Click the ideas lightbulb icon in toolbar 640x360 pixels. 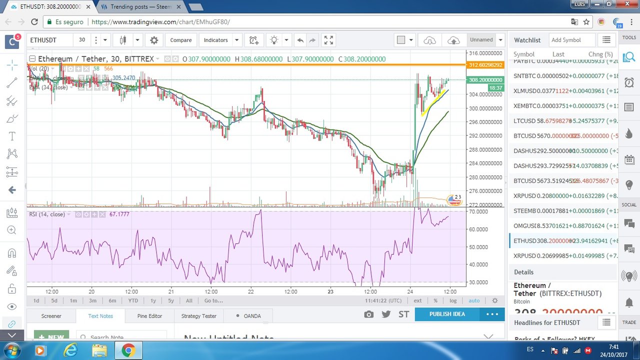pos(273,40)
